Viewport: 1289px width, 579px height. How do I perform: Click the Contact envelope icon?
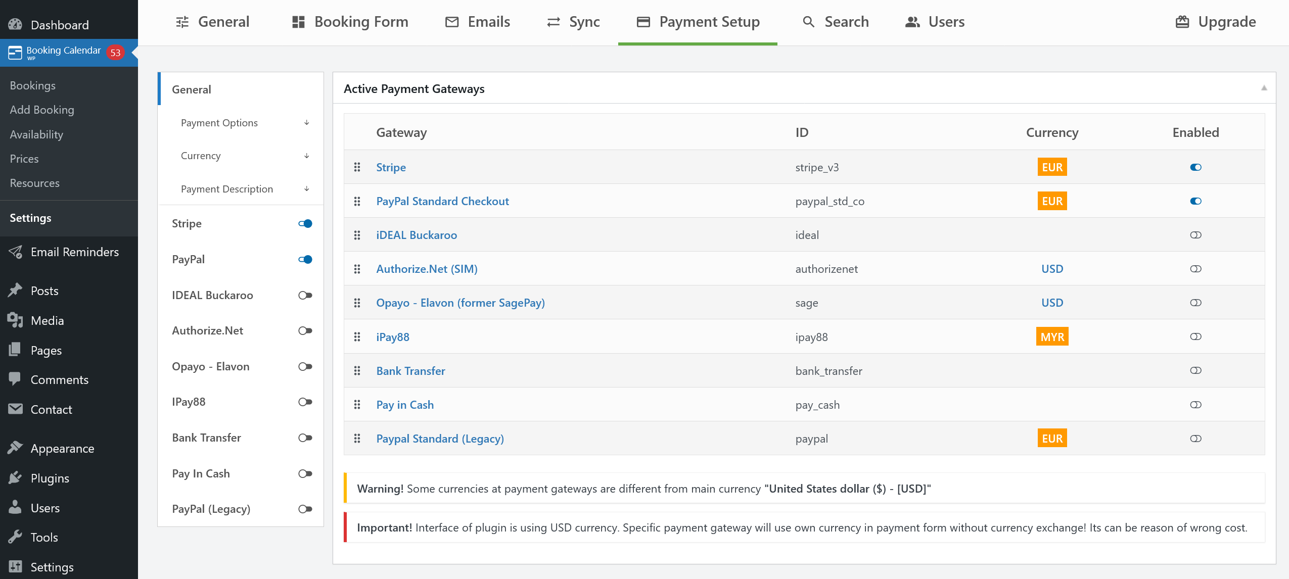tap(15, 409)
